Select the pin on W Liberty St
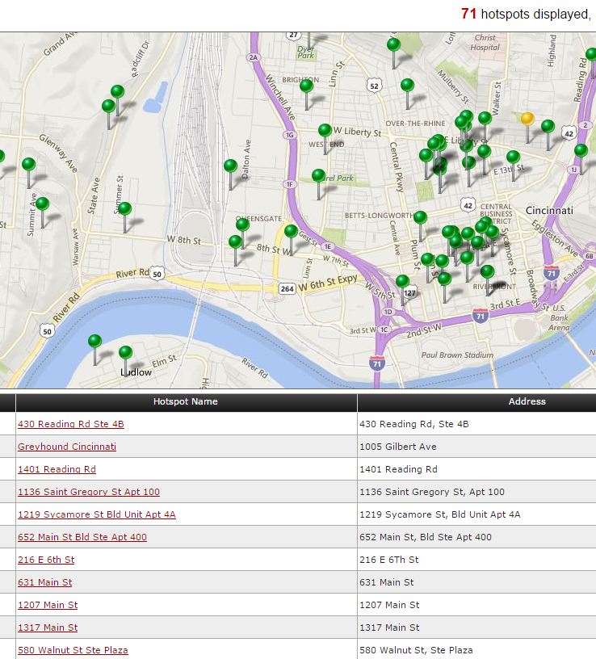The image size is (596, 659). coord(325,131)
